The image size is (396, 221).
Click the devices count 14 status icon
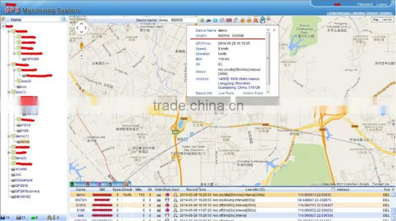[3, 218]
